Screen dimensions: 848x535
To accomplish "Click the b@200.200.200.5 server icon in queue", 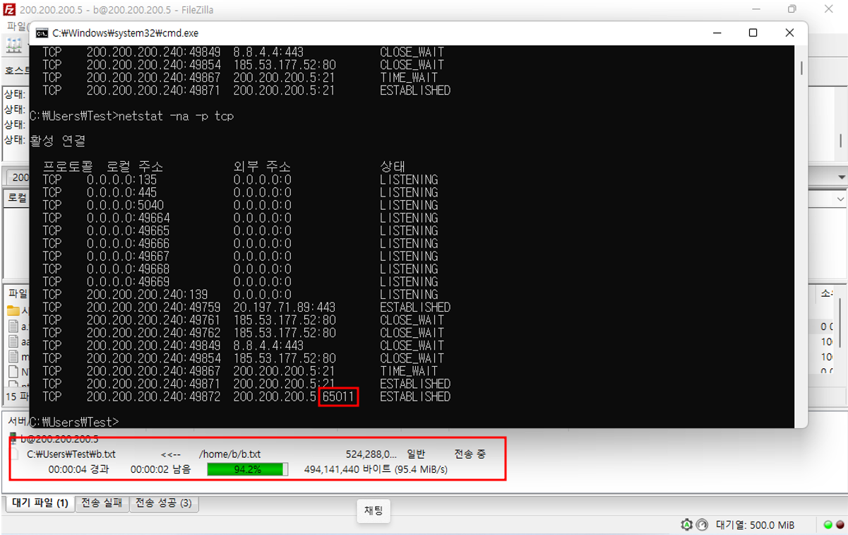I will pos(13,439).
